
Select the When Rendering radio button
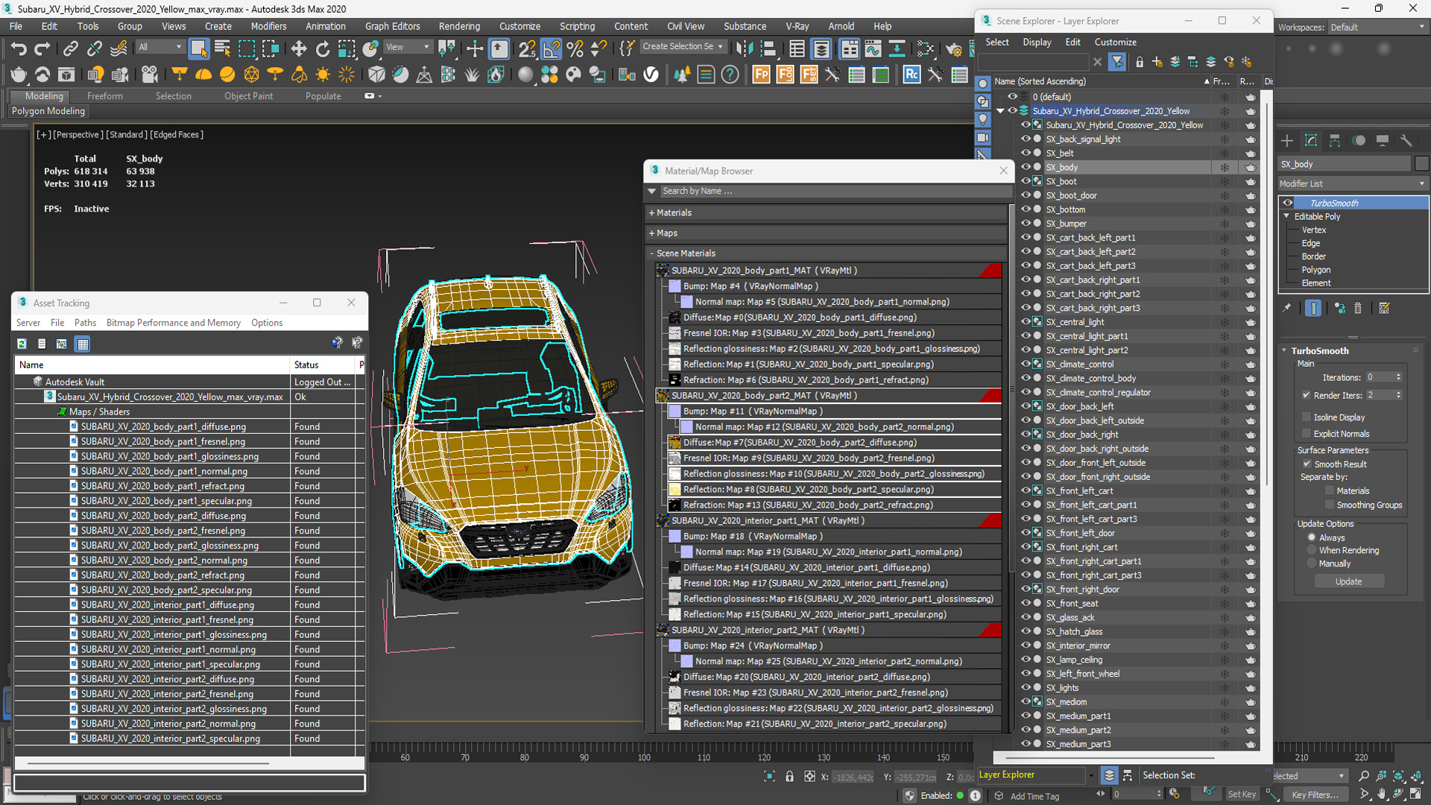(x=1312, y=550)
